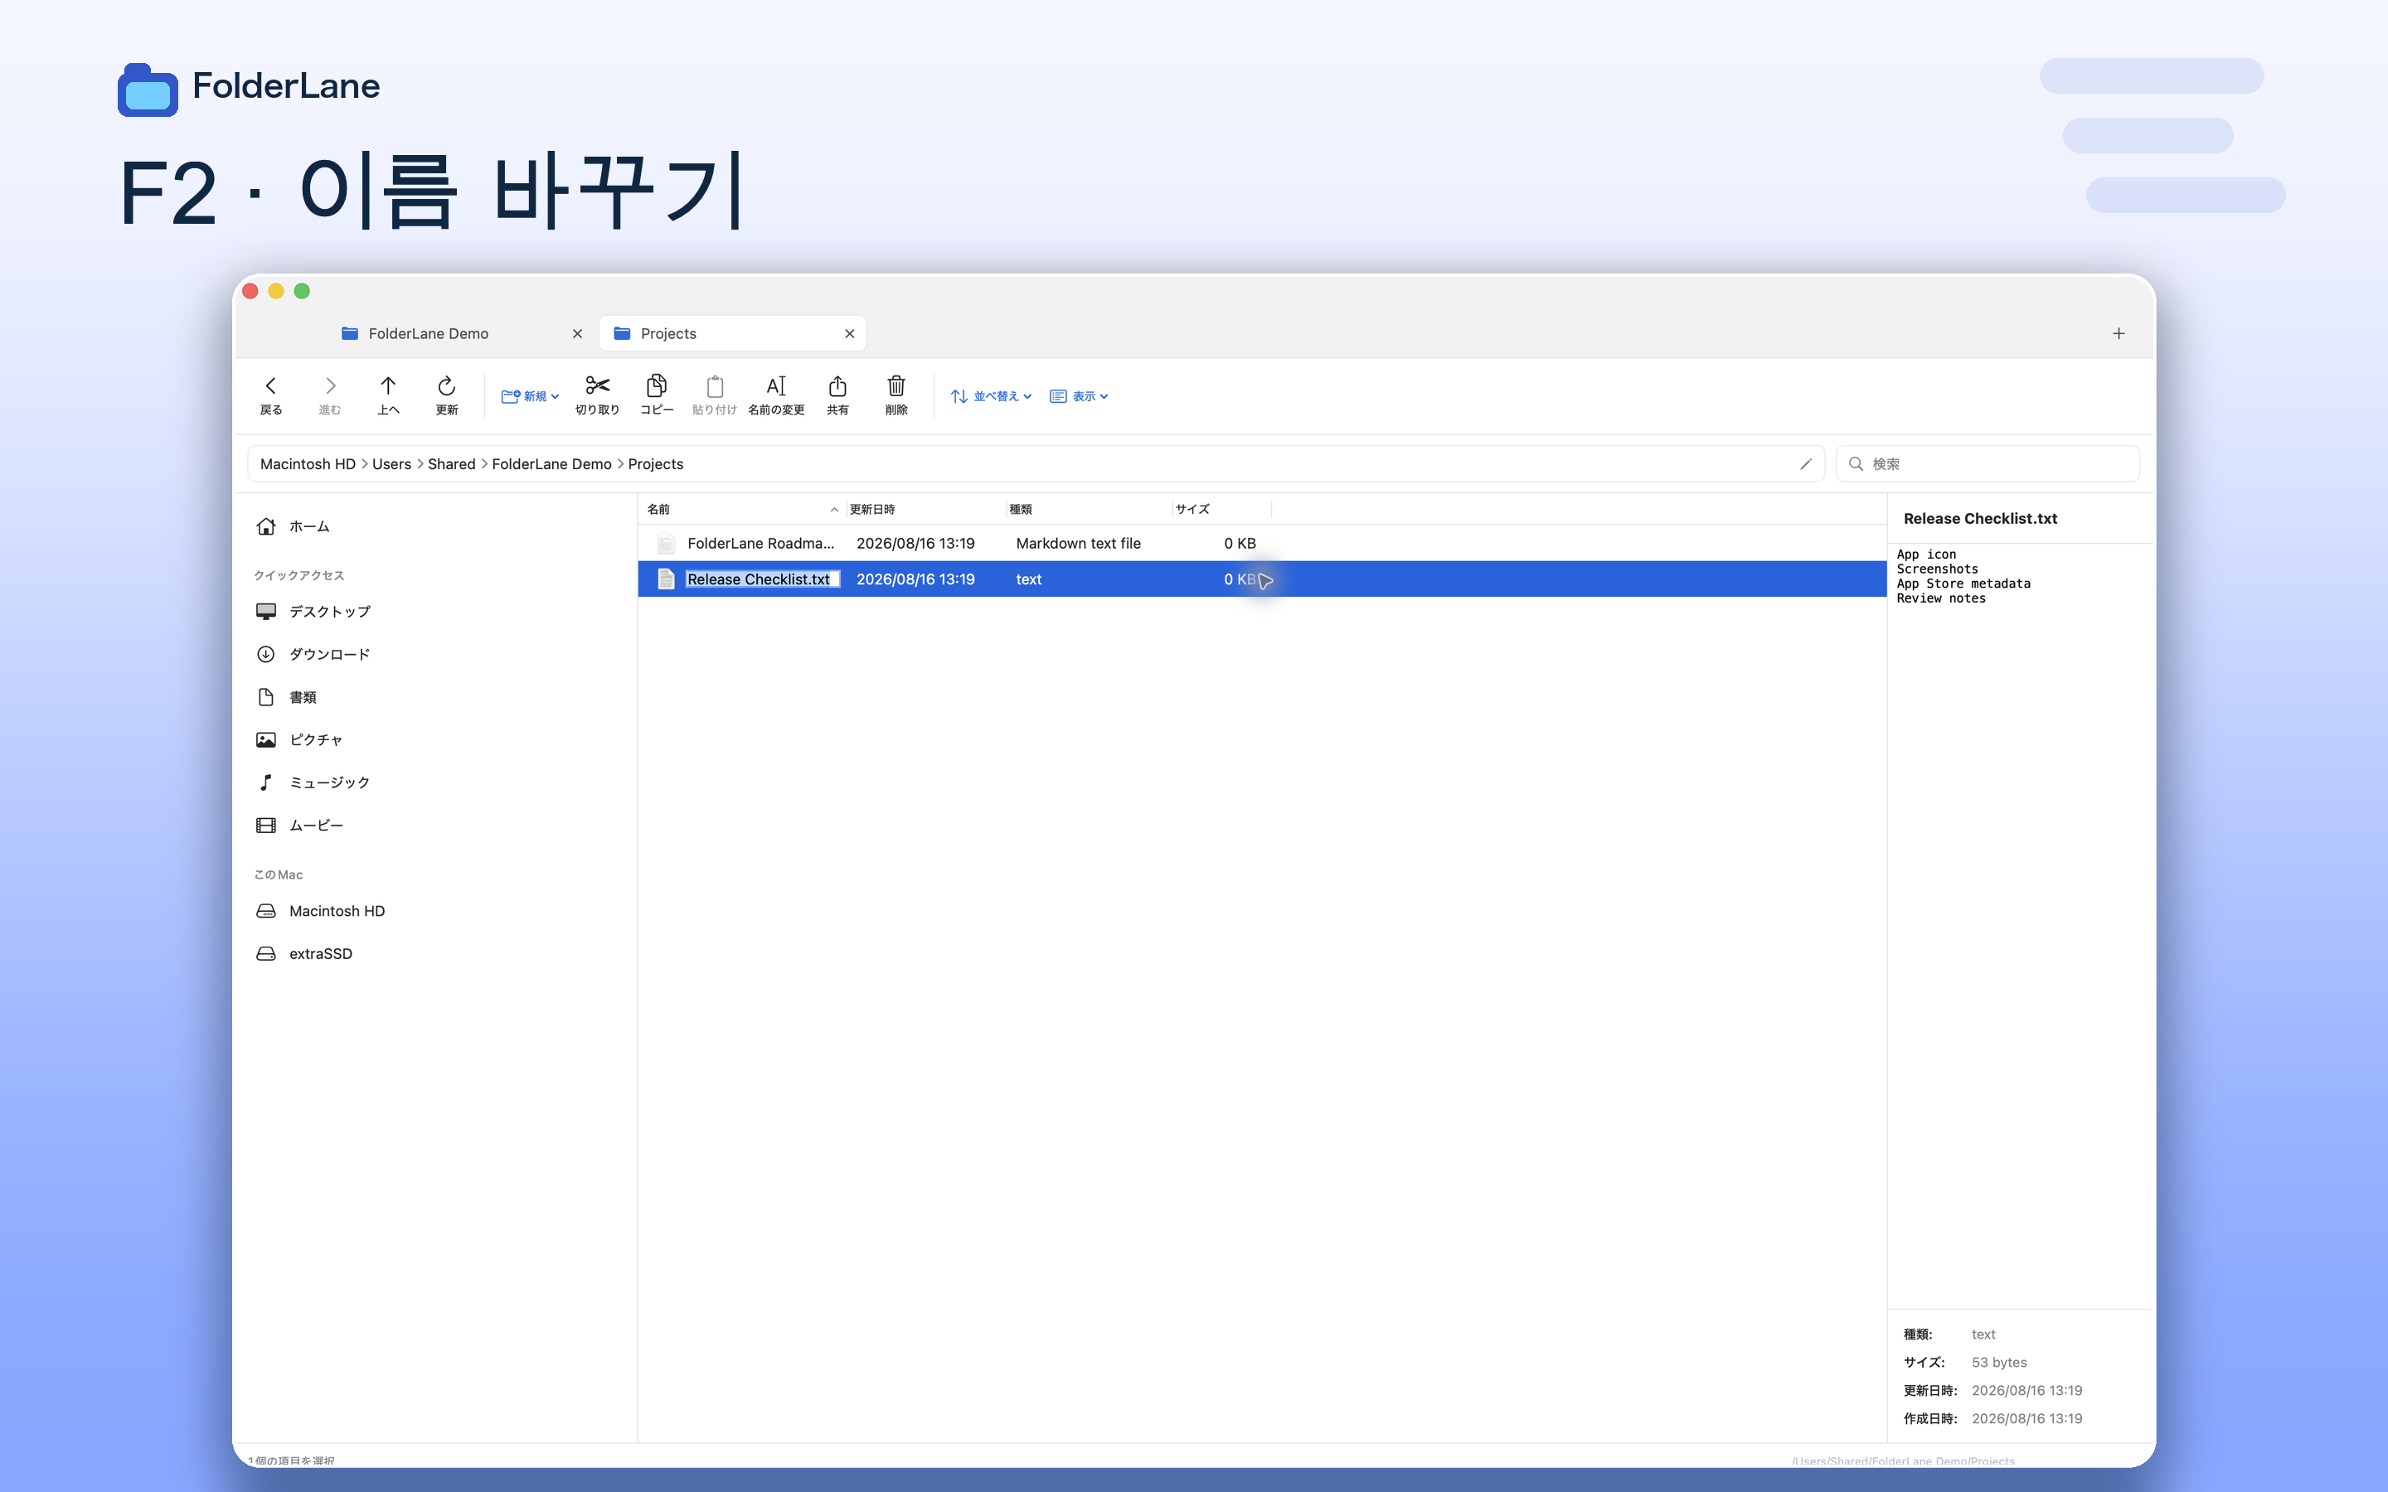This screenshot has height=1492, width=2388.
Task: Cut the selection with the 切り取り scissors
Action: click(x=597, y=395)
